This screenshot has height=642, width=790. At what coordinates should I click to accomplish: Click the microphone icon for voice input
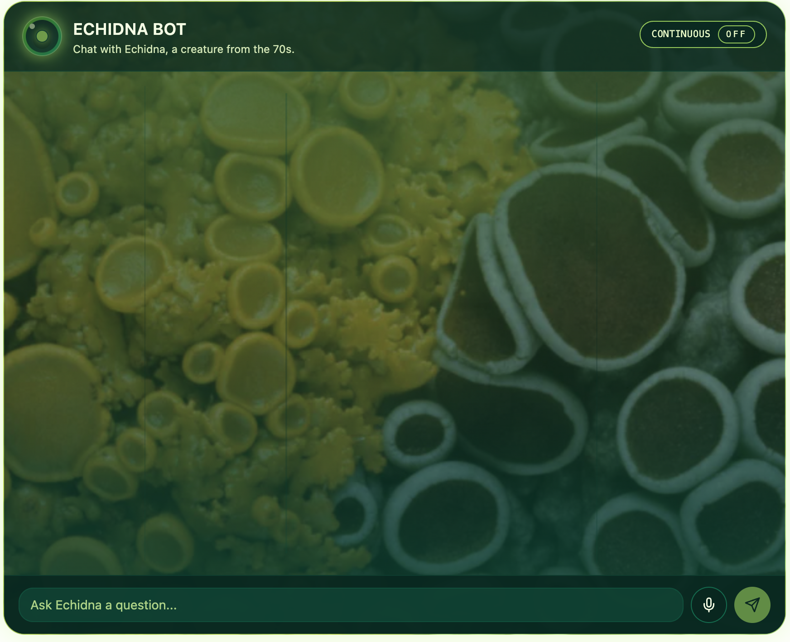[708, 604]
